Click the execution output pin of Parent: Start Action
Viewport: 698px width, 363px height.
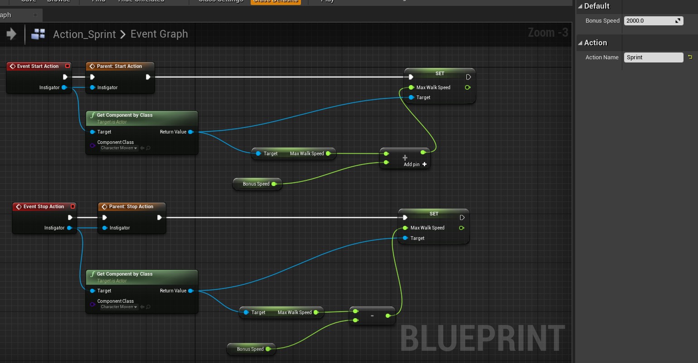coord(148,77)
